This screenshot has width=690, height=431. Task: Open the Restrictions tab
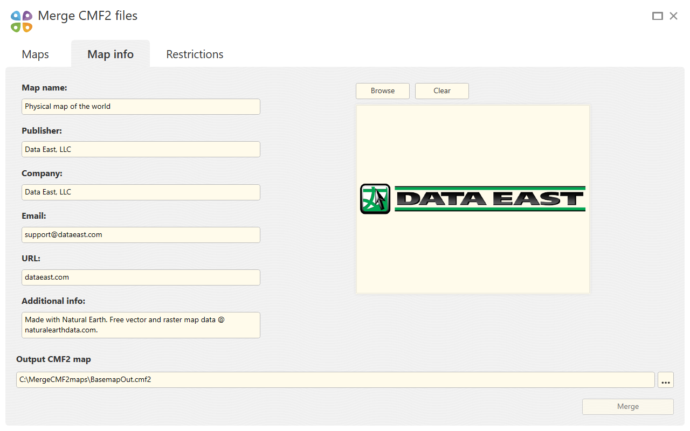[x=195, y=54]
